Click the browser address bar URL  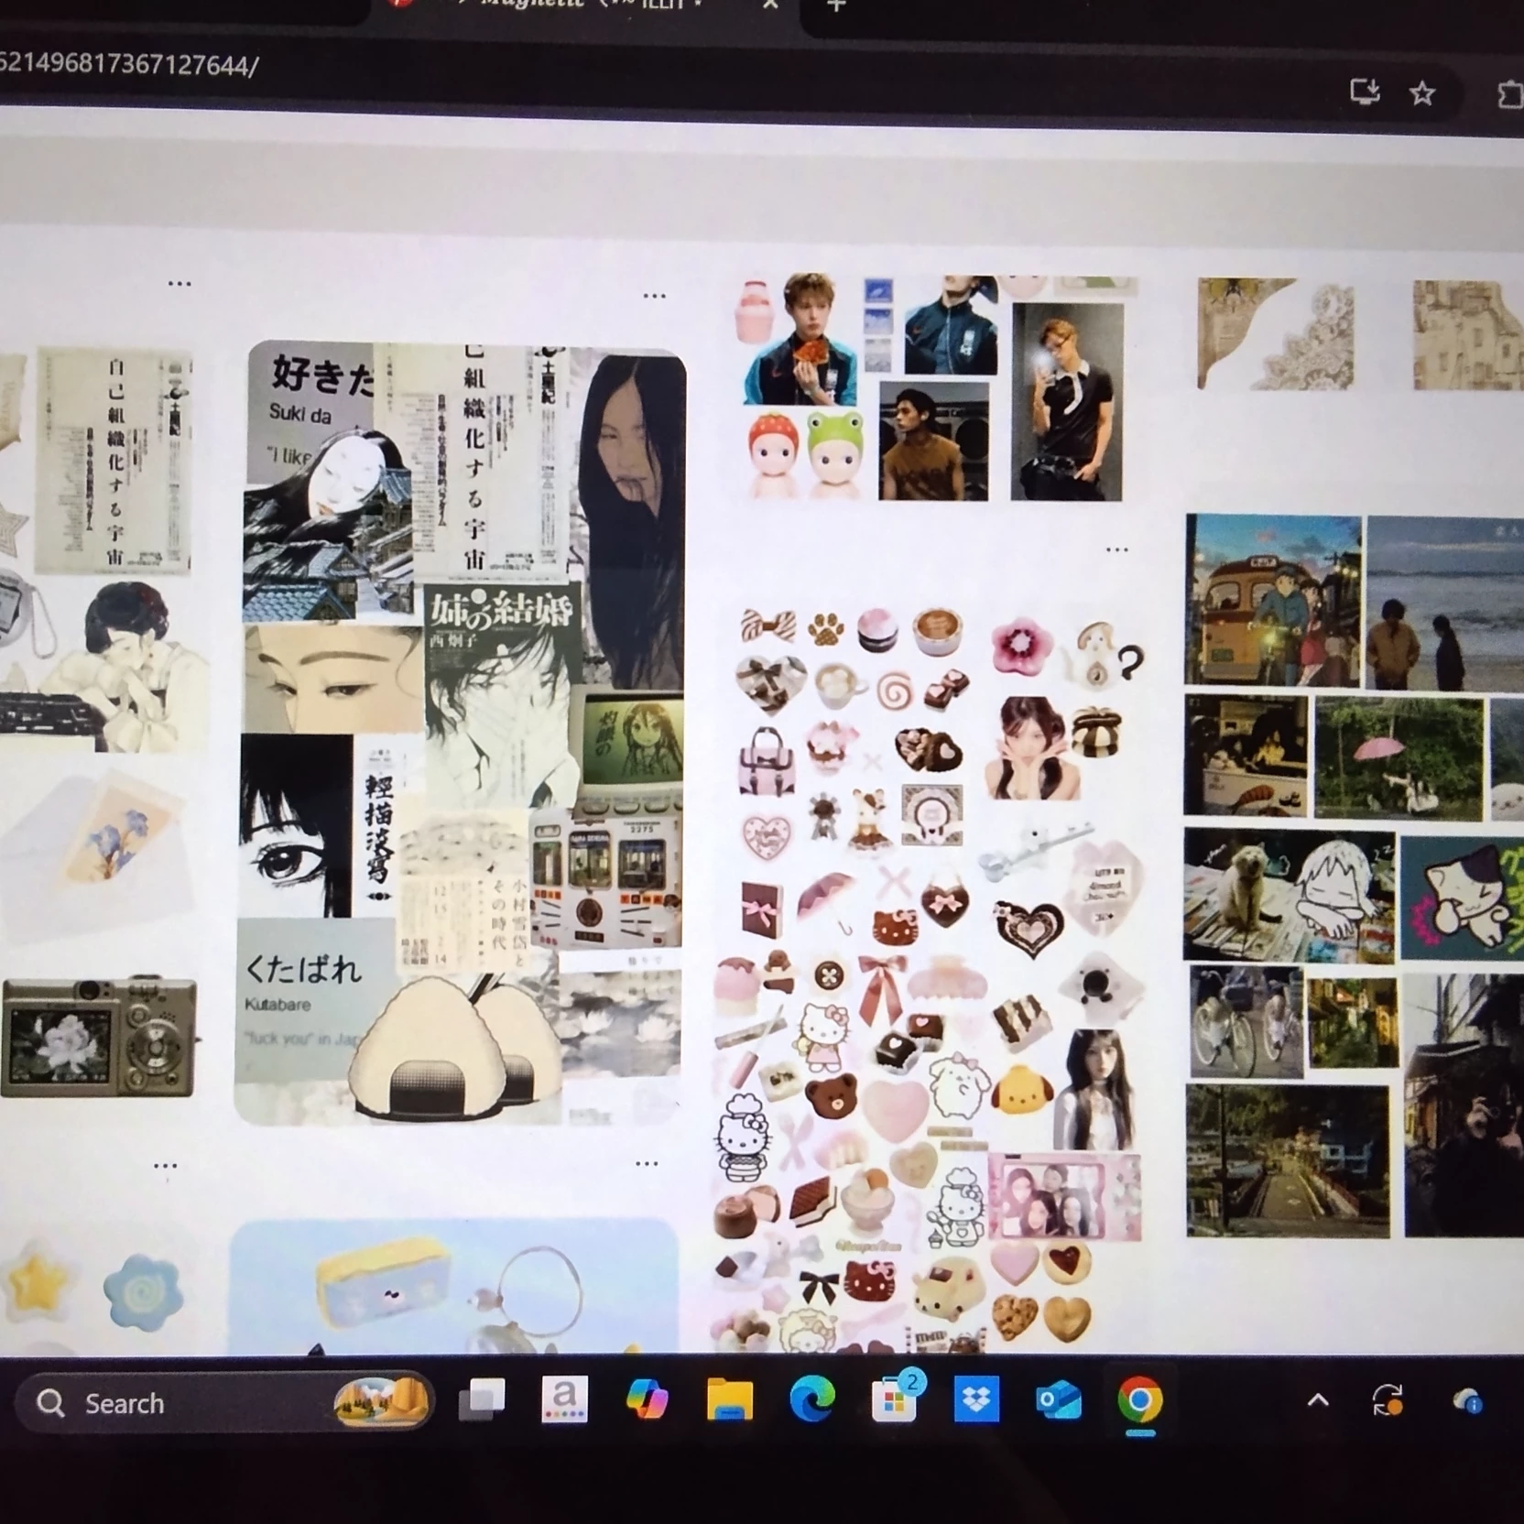(129, 65)
